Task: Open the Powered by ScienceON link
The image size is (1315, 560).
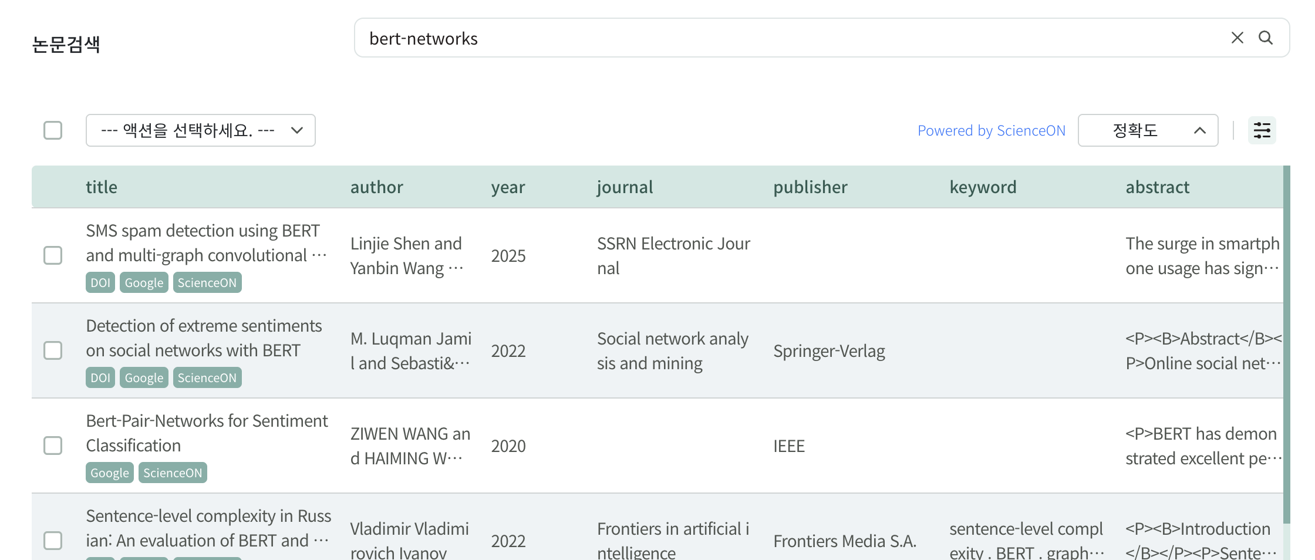Action: tap(992, 130)
